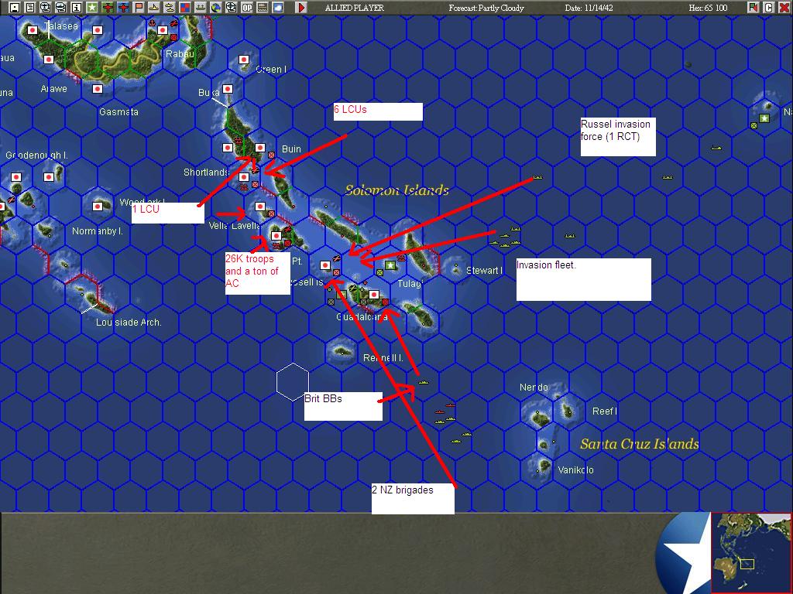Click the 'Santa Cruz Islands' map label
793x594 pixels.
coord(639,444)
